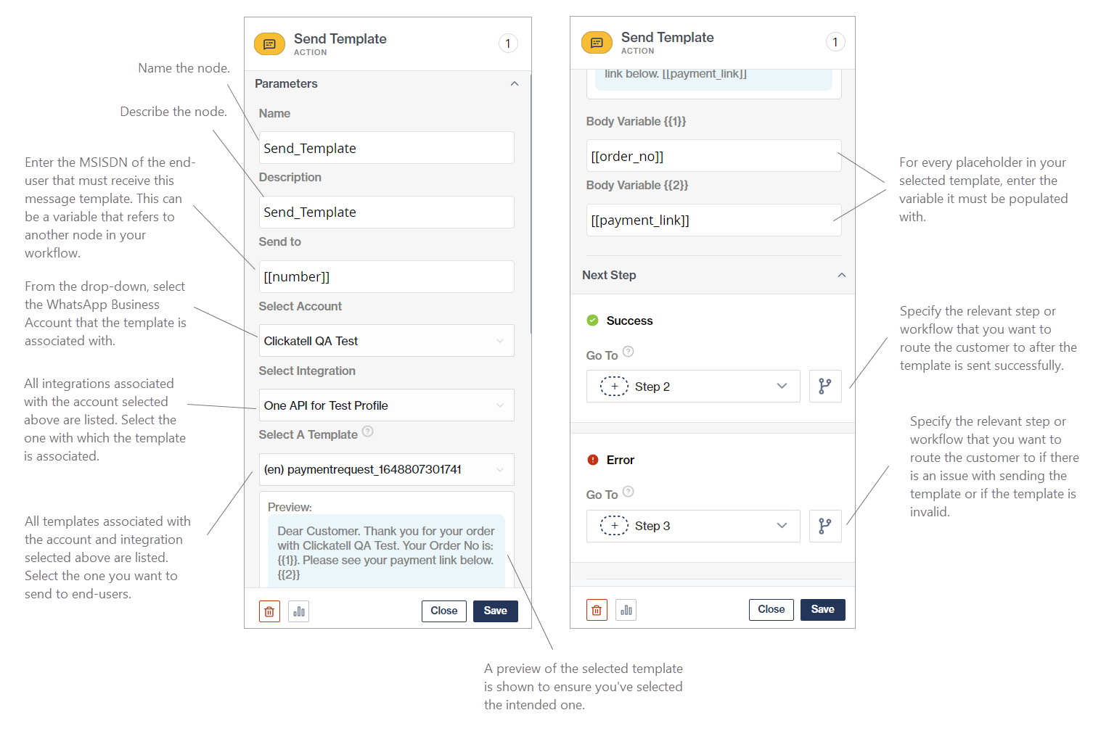The height and width of the screenshot is (739, 1093).
Task: Click the branch icon beside Step 2
Action: click(x=825, y=387)
